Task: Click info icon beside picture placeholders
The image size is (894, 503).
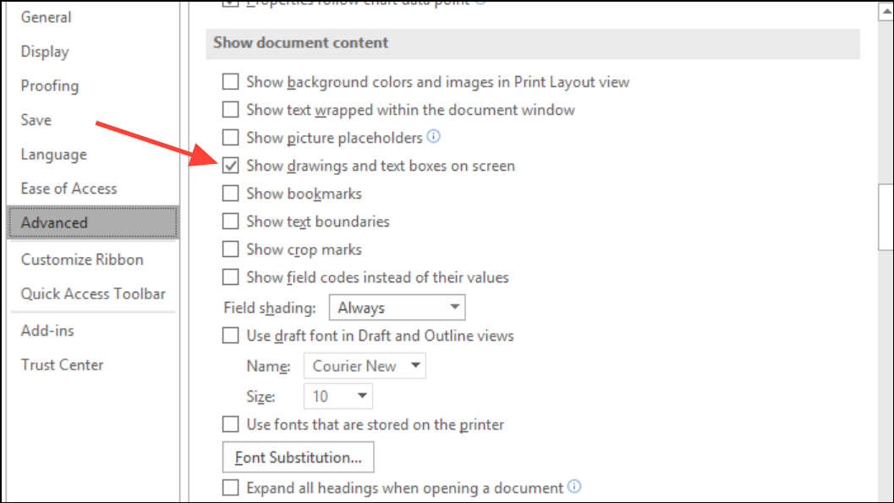Action: 435,136
